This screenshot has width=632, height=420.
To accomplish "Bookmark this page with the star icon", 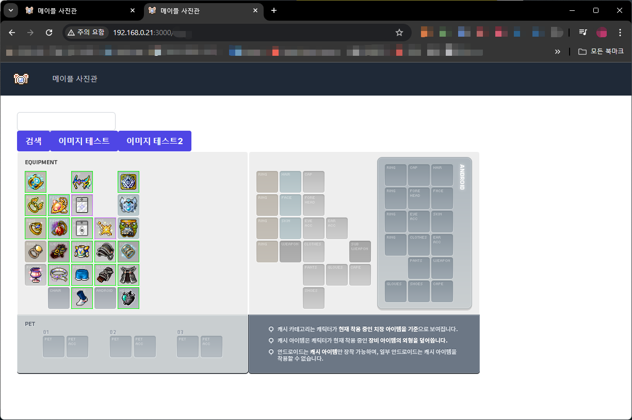I will [x=399, y=33].
